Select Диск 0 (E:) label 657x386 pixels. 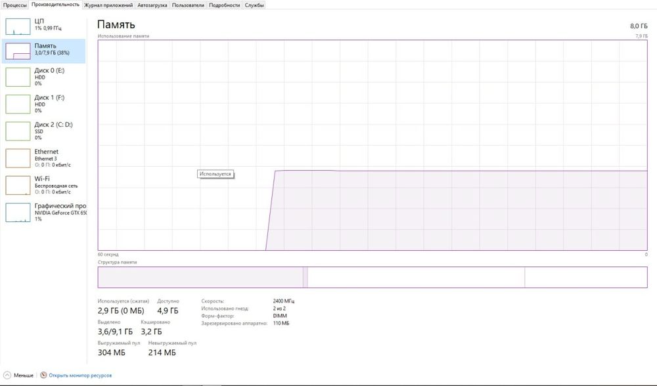[x=49, y=70]
